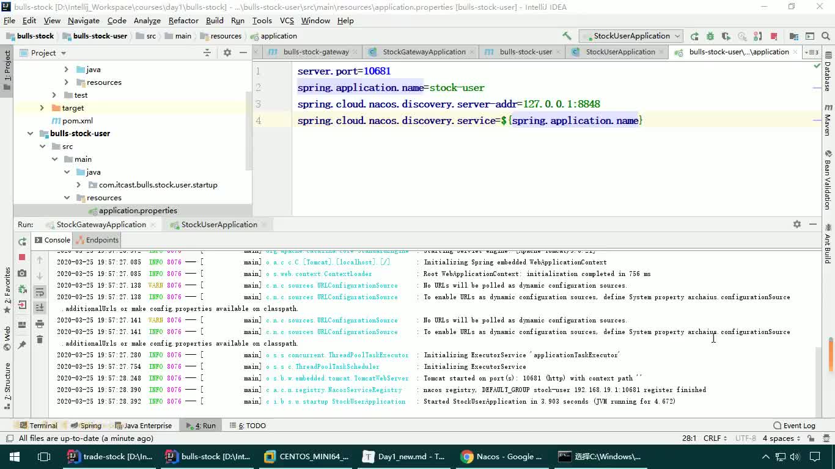835x469 pixels.
Task: Open Run panel settings gear
Action: [x=797, y=224]
